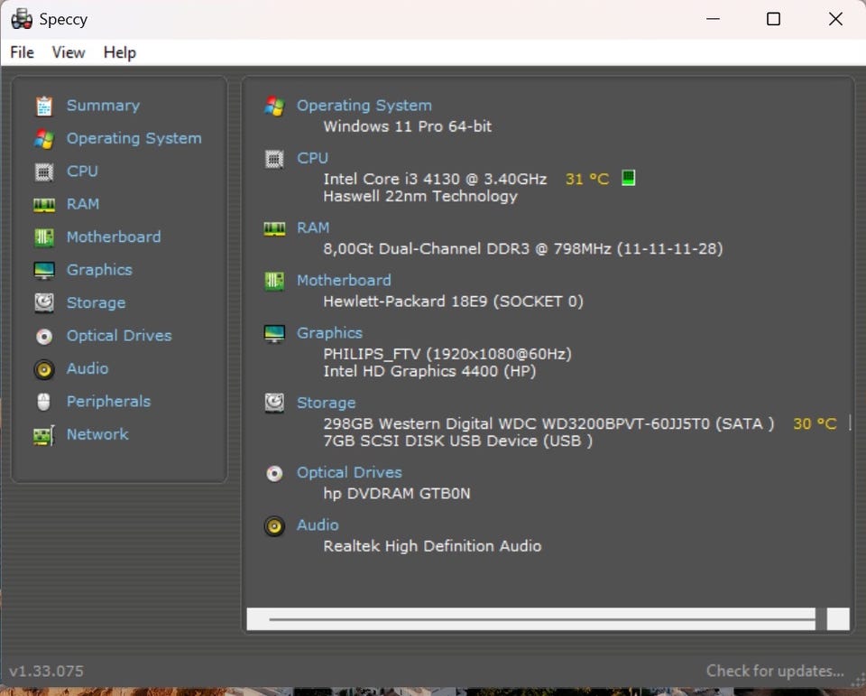Click the hp DVDRAM GTB0N text

[x=397, y=494]
